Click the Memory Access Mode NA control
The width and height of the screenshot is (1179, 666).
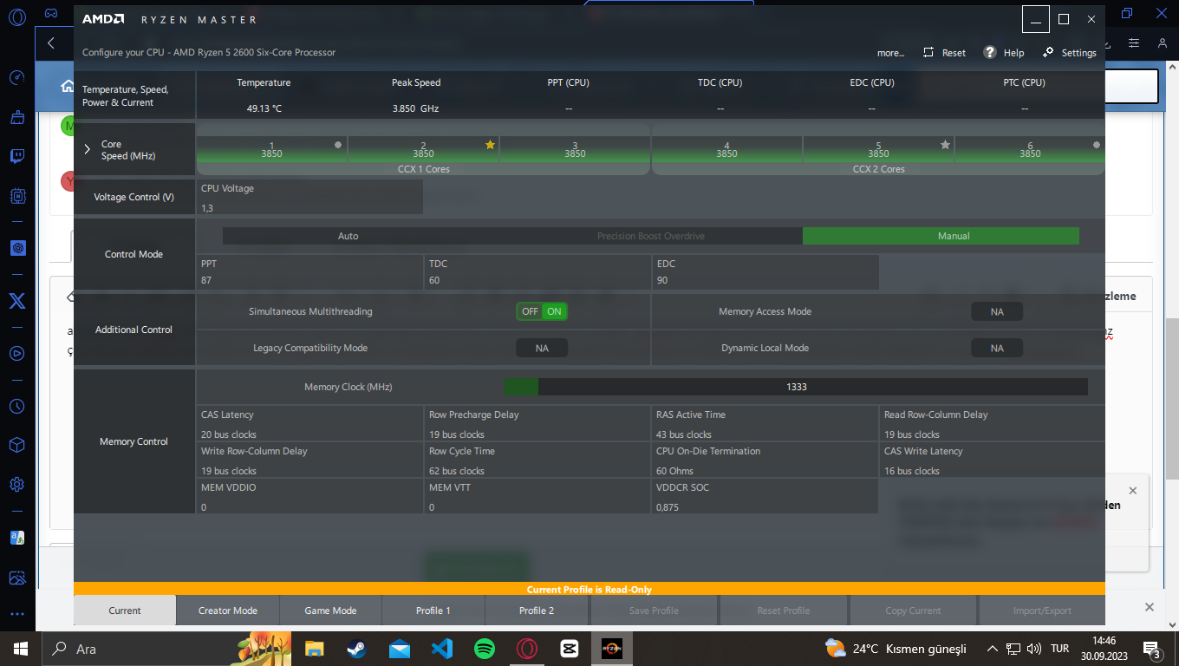coord(997,311)
